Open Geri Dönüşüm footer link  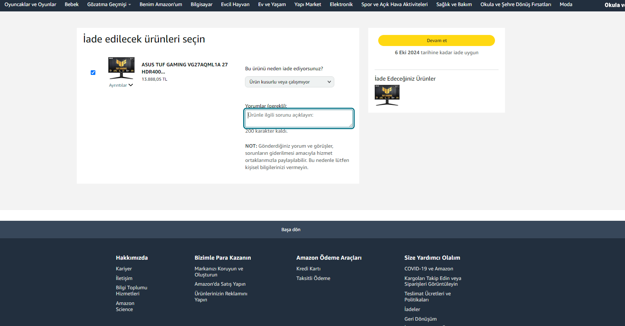coord(420,319)
